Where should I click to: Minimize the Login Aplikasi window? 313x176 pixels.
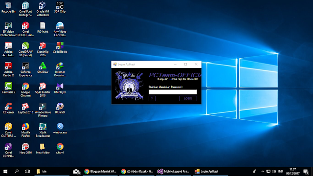click(175, 64)
